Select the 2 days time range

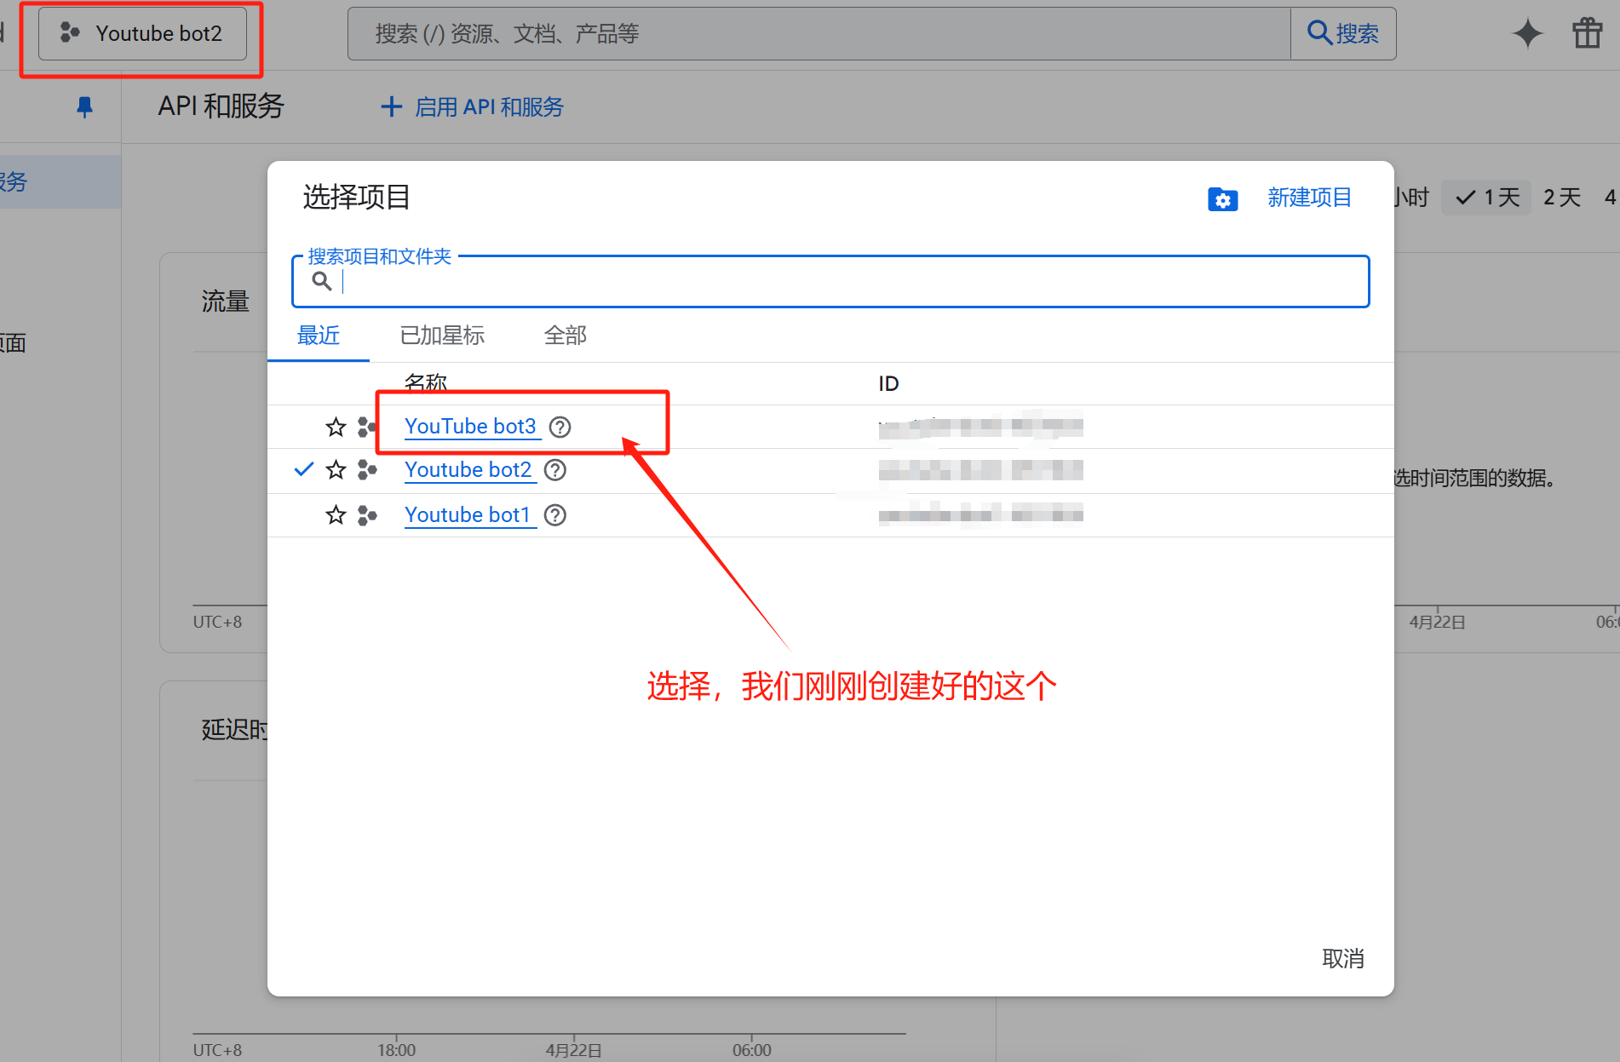pos(1562,198)
